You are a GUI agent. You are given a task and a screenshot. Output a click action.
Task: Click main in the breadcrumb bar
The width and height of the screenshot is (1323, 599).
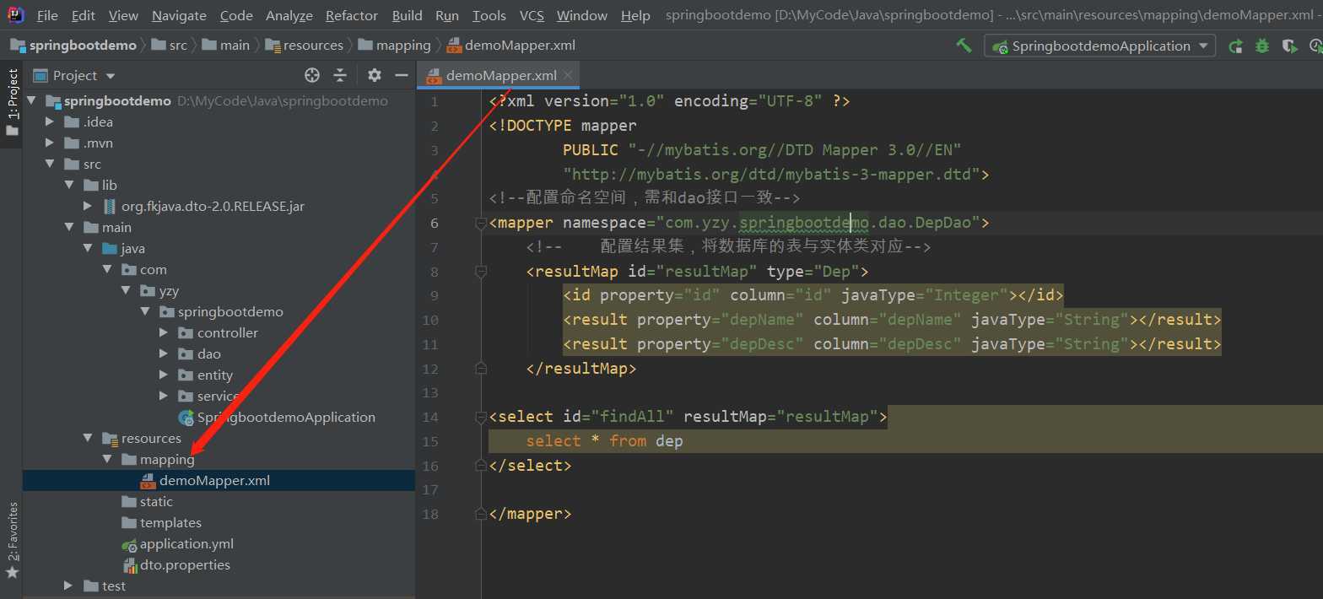click(x=235, y=46)
